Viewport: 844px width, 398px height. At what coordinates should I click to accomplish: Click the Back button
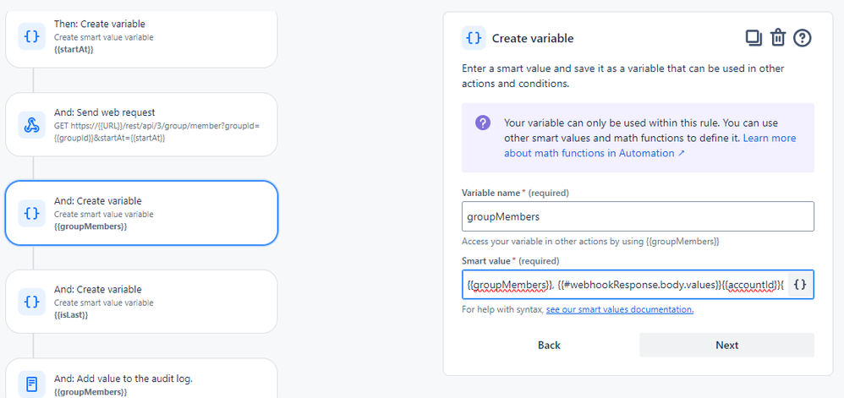[549, 346]
